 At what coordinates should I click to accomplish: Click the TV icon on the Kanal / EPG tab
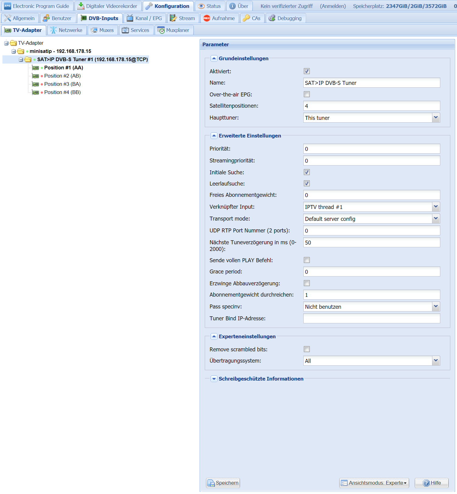(130, 18)
